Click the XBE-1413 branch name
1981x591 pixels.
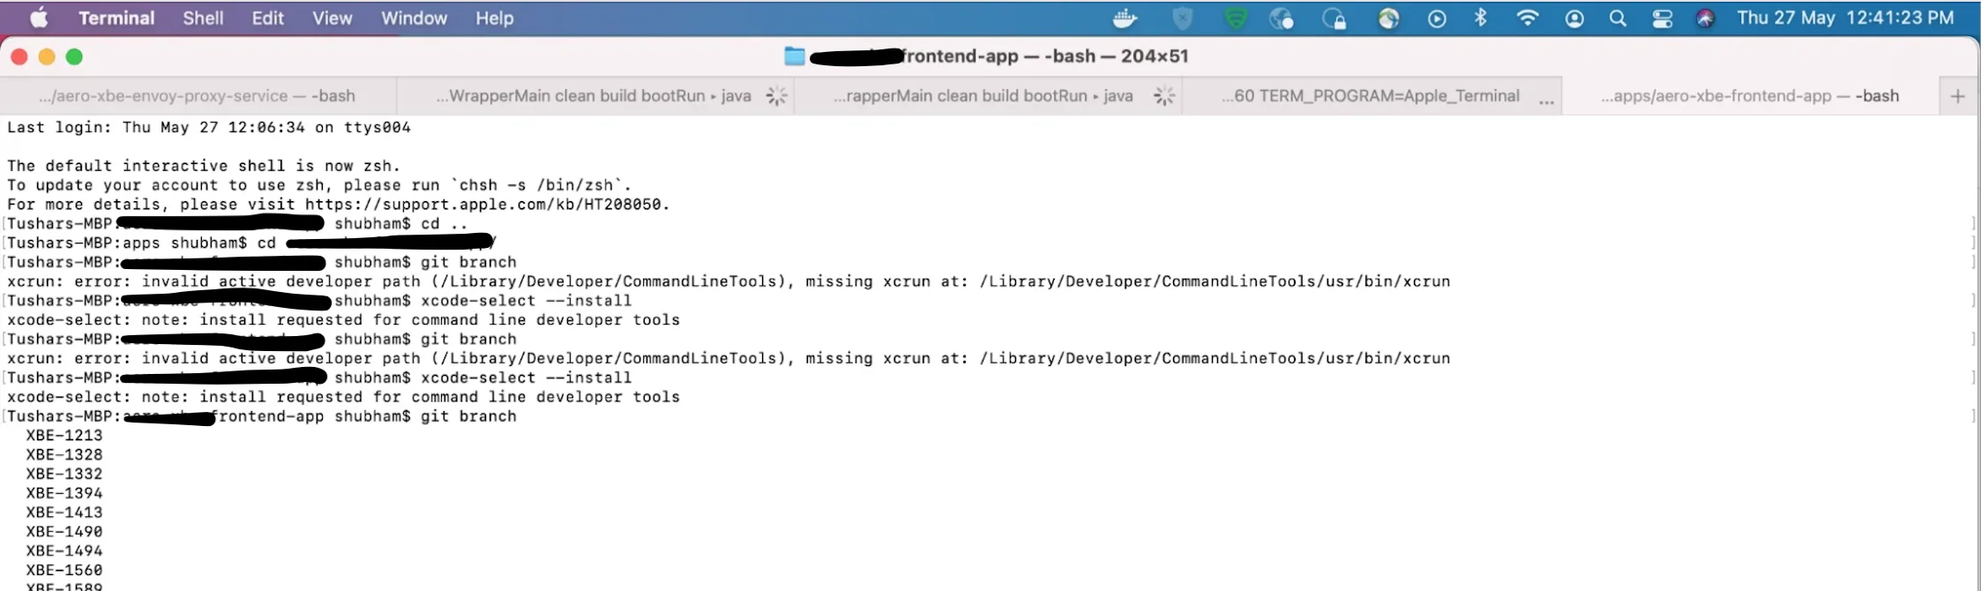point(64,512)
